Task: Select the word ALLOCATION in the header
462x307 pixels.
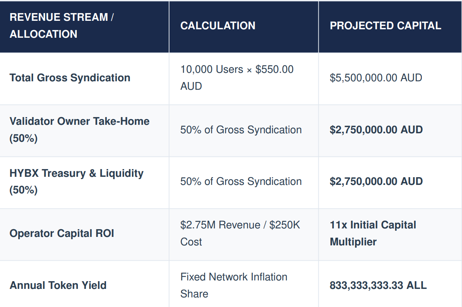Action: pyautogui.click(x=44, y=34)
